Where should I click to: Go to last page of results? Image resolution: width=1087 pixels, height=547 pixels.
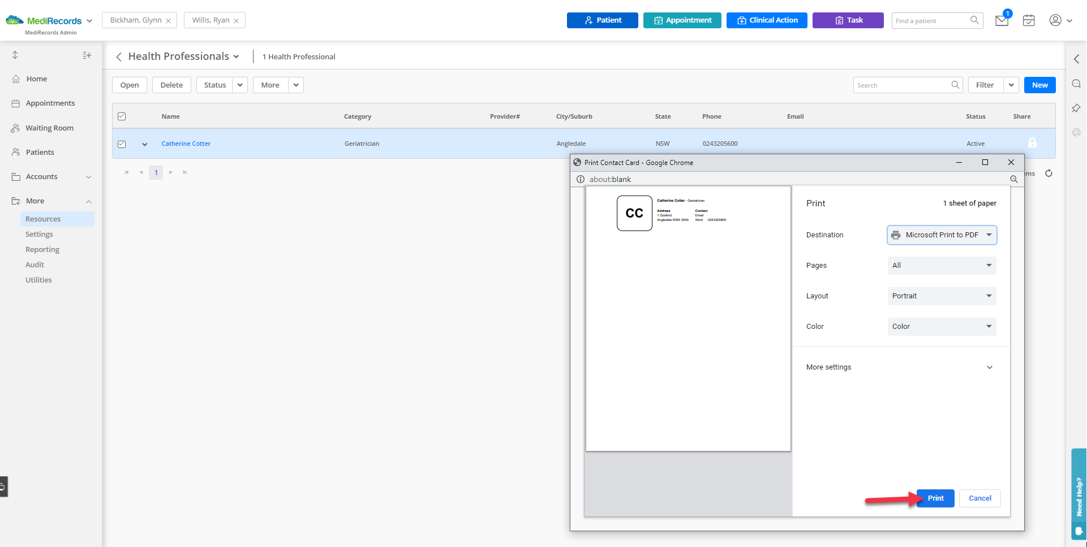[185, 172]
